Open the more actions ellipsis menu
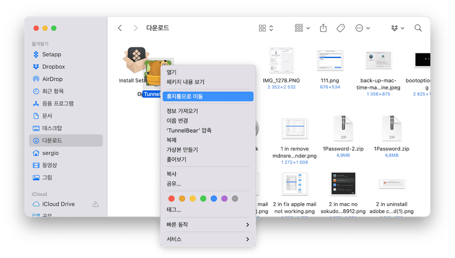455x258 pixels. tap(363, 28)
